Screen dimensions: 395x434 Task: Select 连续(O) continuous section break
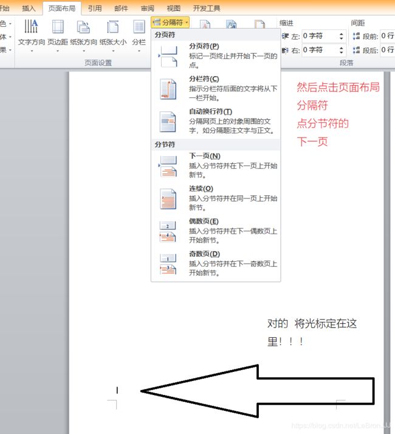(x=216, y=198)
